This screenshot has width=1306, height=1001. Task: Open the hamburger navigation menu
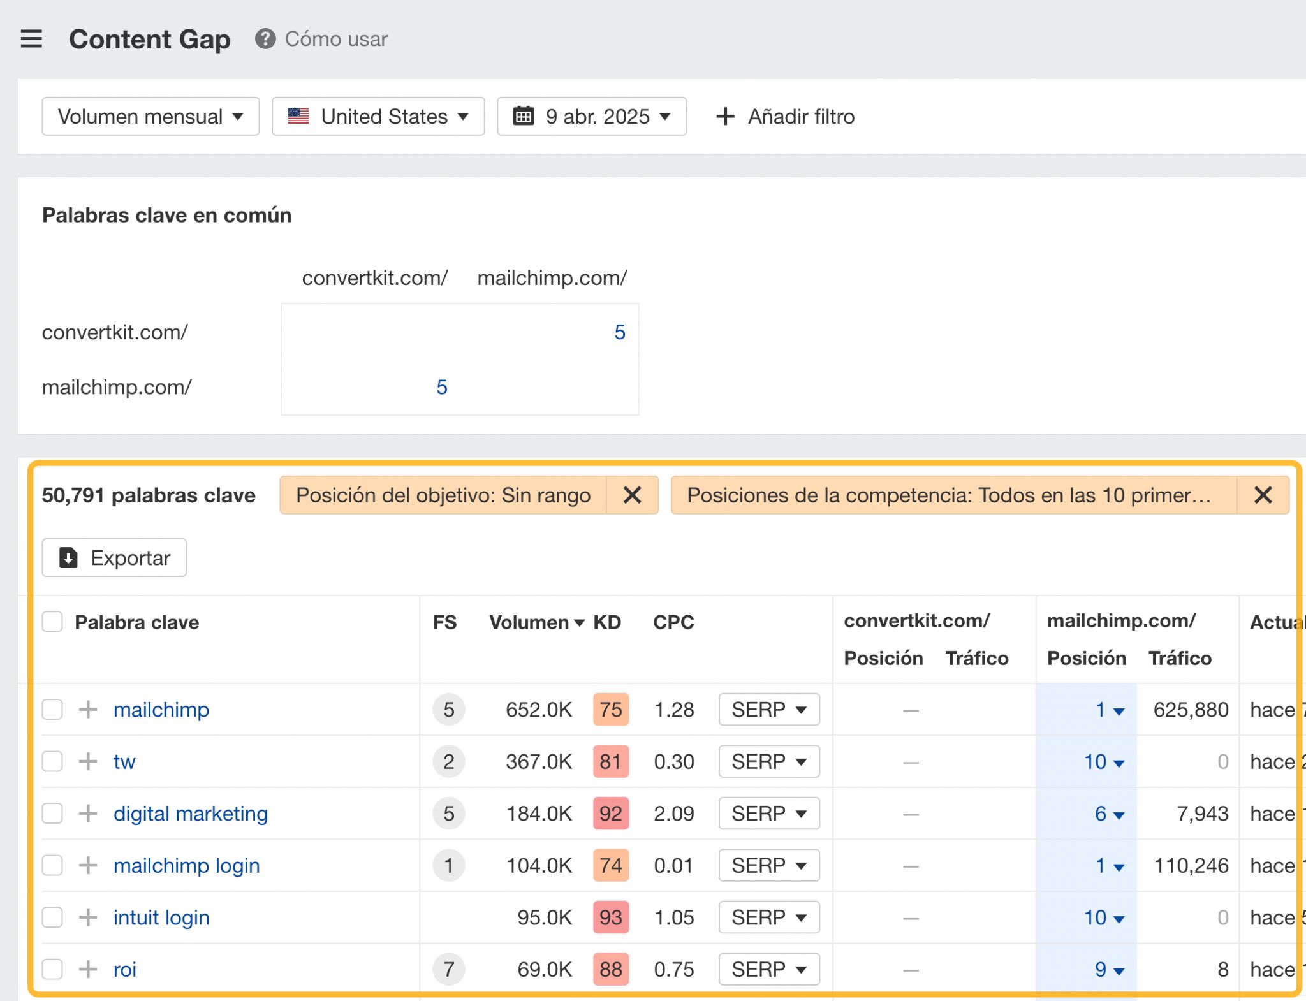point(31,38)
